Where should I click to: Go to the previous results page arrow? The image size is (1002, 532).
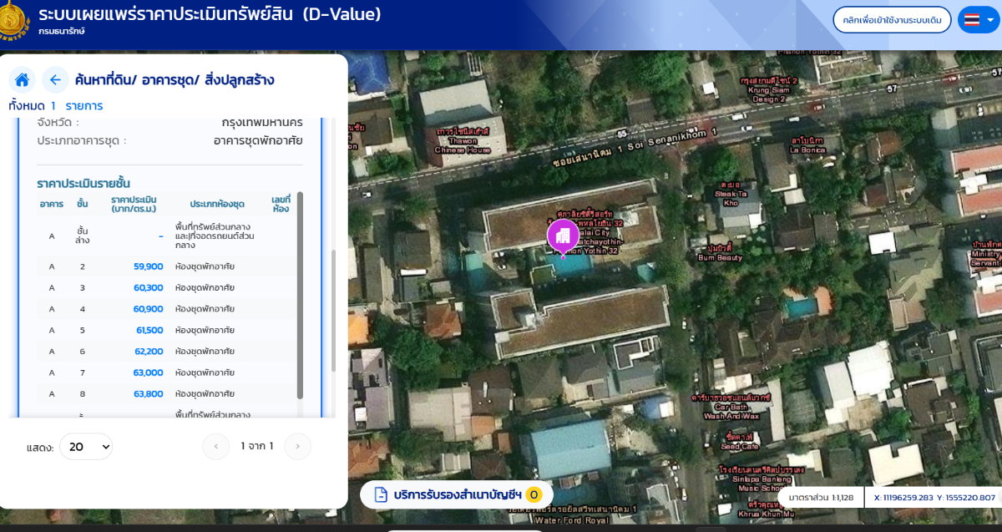[x=215, y=447]
